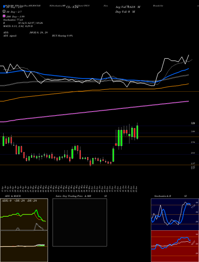This screenshot has width=199, height=262.
Task: Click the 2.61 price axis label
Action: pyautogui.click(x=193, y=153)
